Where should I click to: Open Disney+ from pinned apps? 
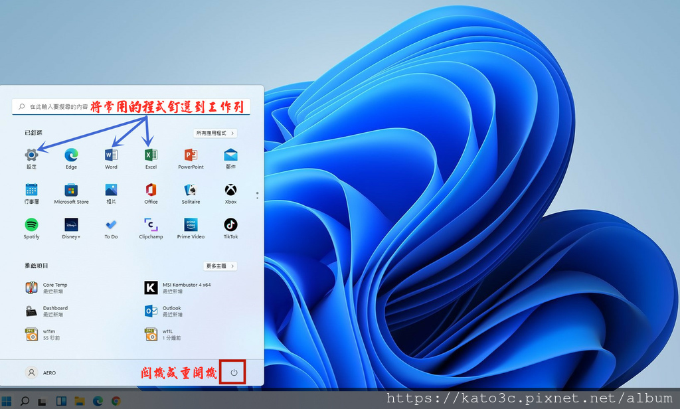71,228
